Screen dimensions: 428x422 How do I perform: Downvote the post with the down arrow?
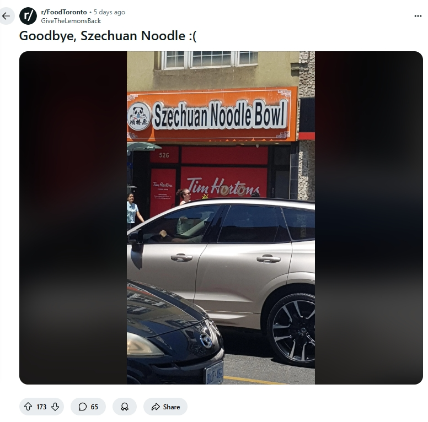[55, 407]
